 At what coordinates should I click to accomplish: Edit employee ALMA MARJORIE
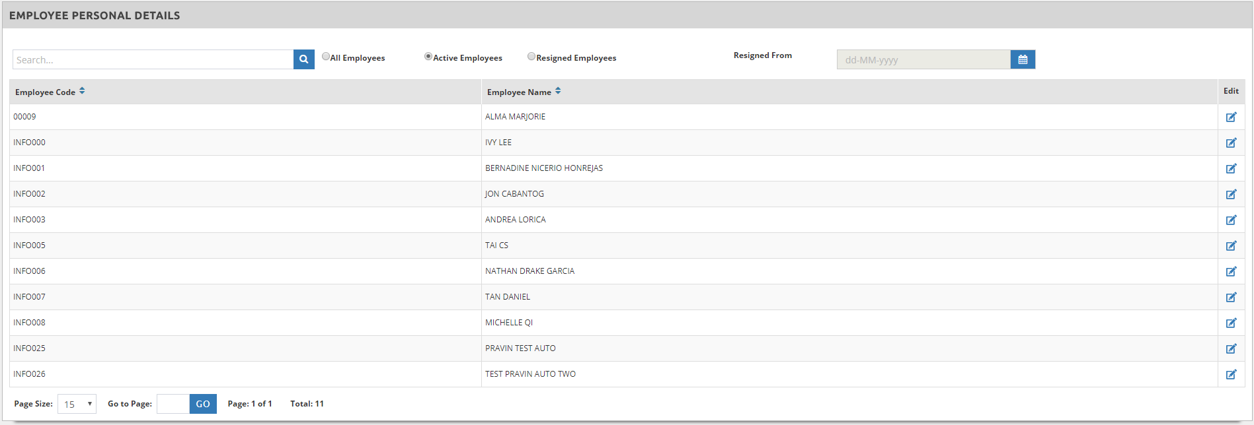[x=1231, y=117]
